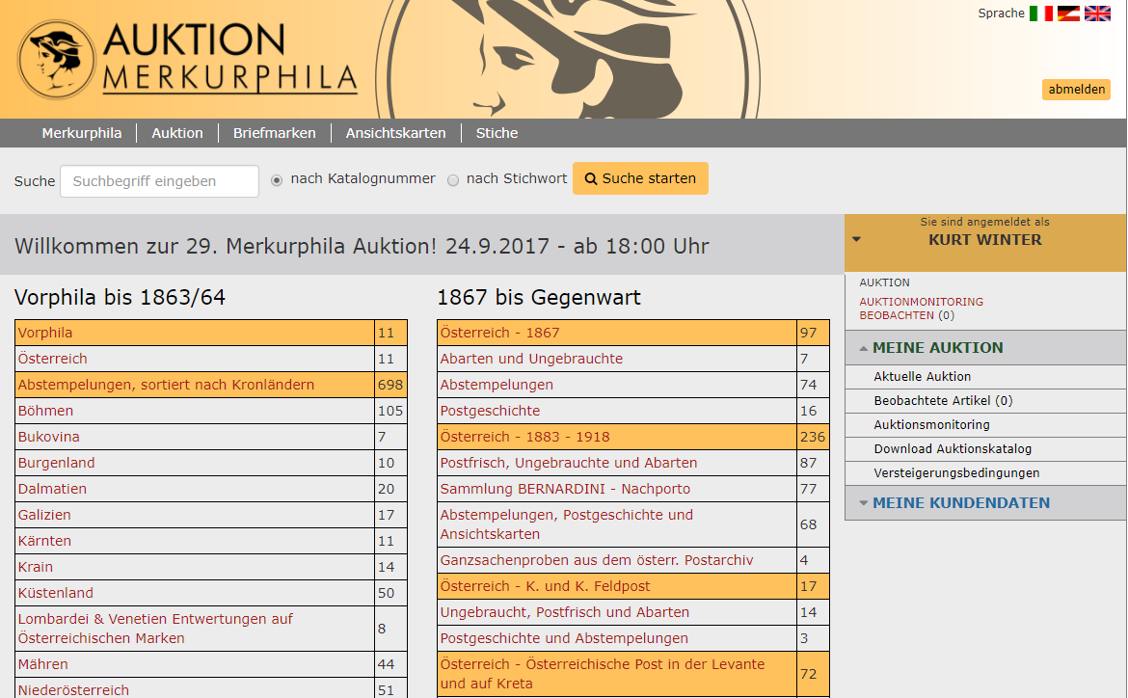Open Versteigerungsbedingungen
The height and width of the screenshot is (698, 1128).
point(956,472)
